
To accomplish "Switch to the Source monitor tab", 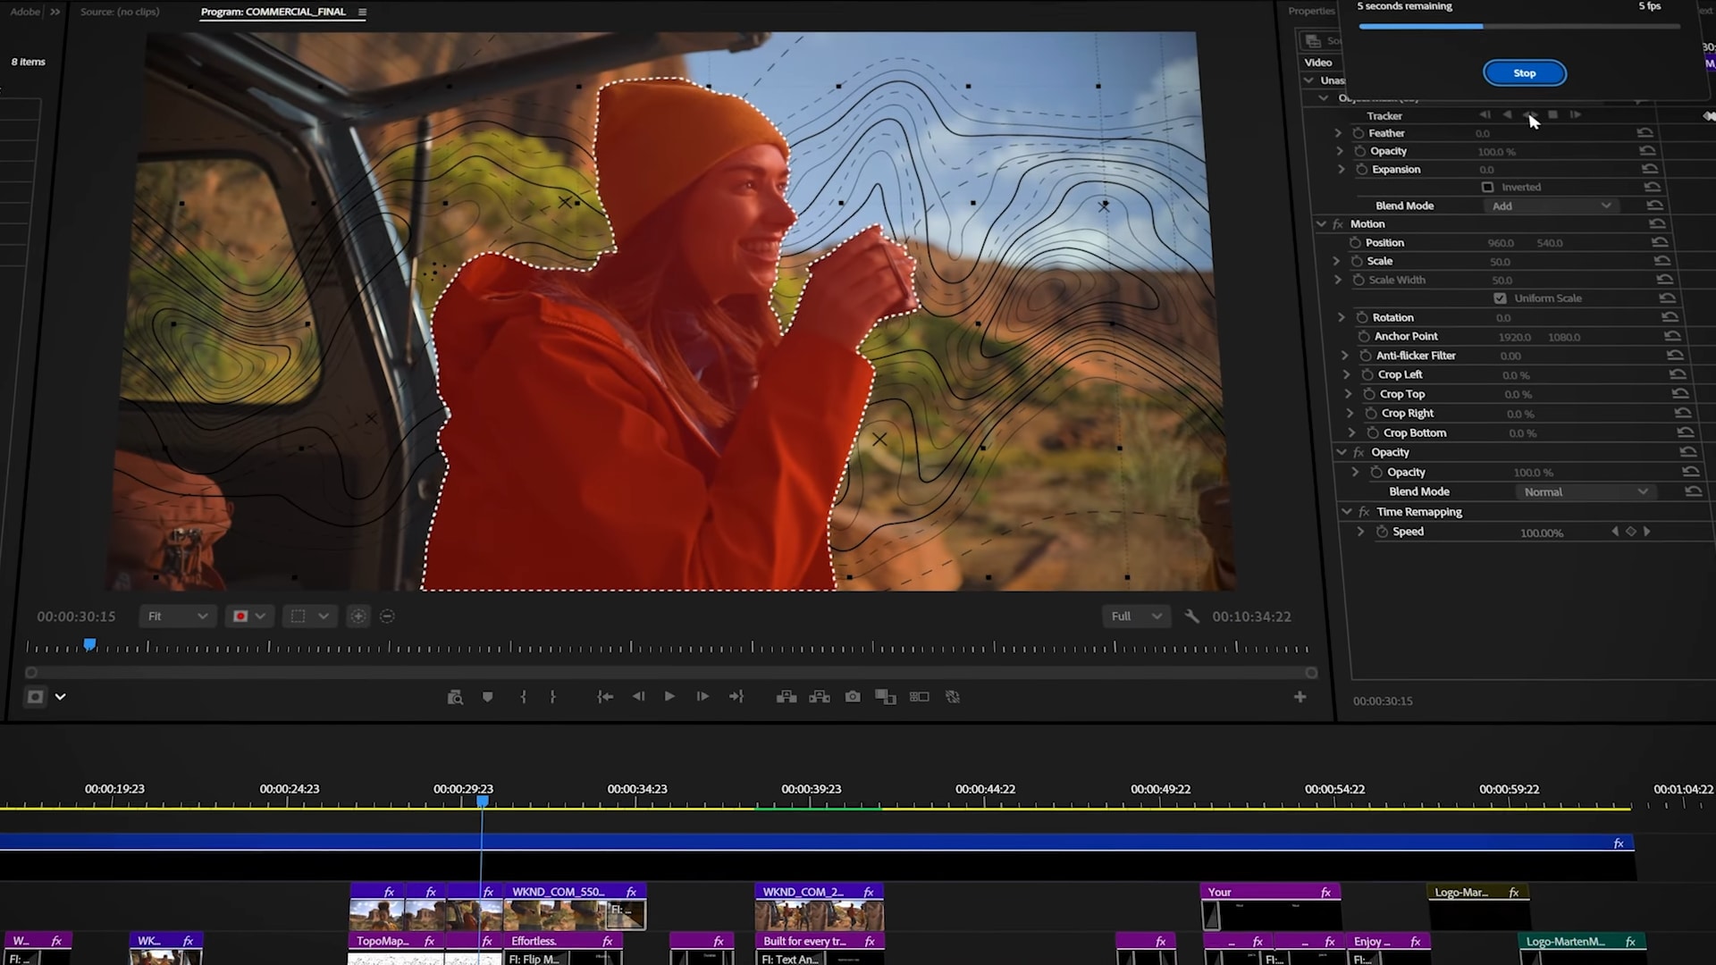I will pos(119,12).
